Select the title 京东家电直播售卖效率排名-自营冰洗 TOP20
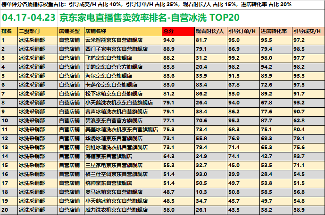Viewport: 325px width, 215px height. [x=150, y=17]
